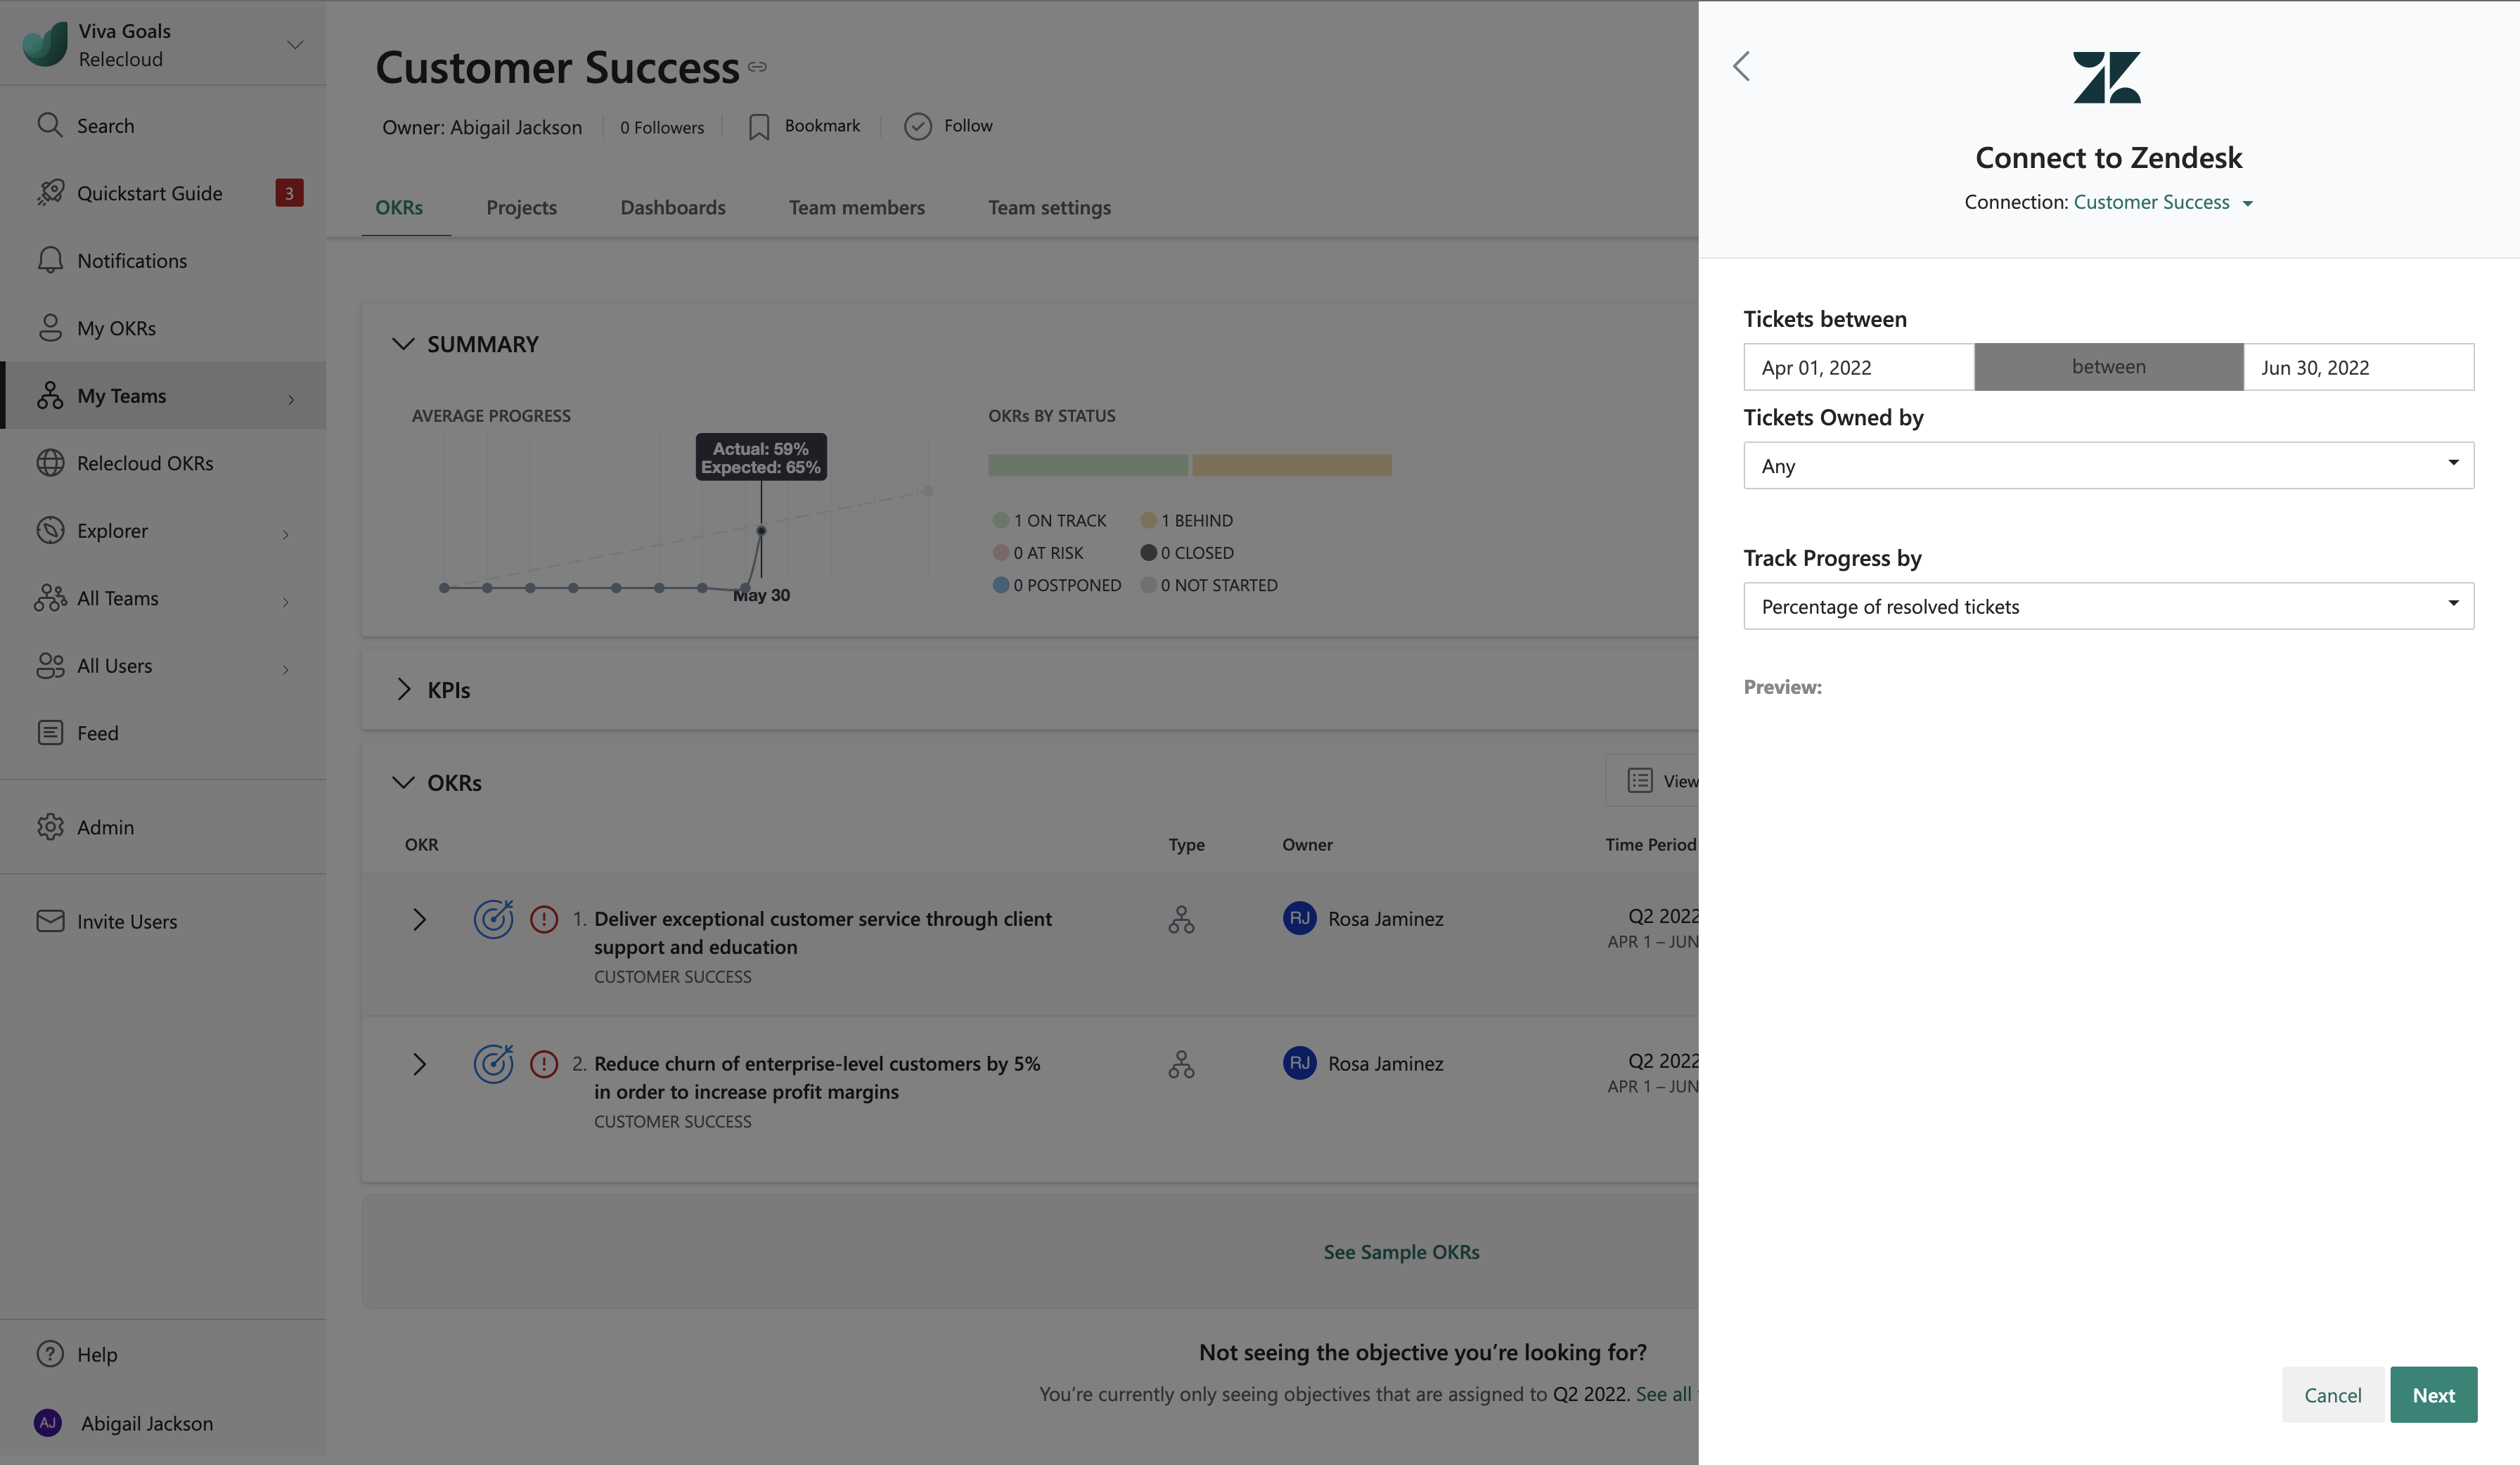Open the Help question mark icon
This screenshot has height=1465, width=2520.
coord(50,1353)
